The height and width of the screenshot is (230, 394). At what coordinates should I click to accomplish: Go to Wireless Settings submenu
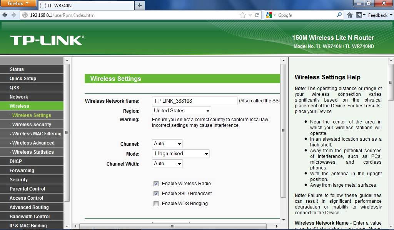pyautogui.click(x=32, y=115)
